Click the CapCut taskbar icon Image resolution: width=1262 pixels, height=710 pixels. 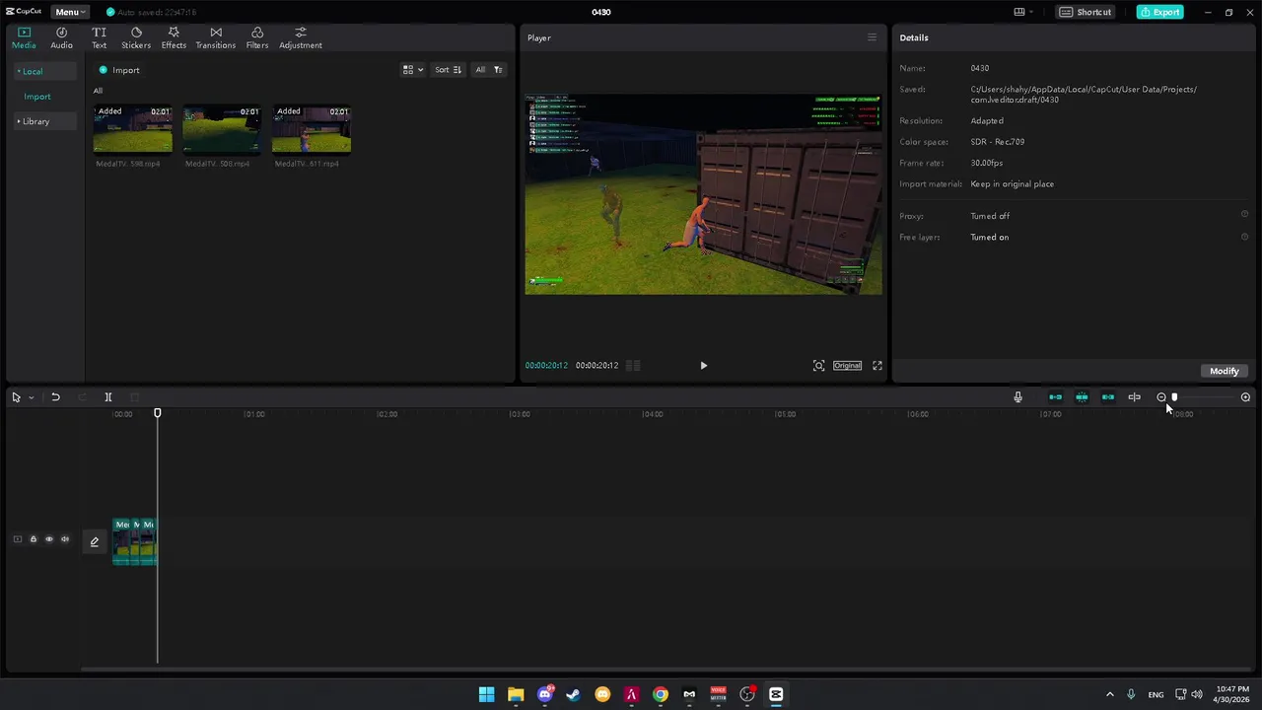point(776,694)
